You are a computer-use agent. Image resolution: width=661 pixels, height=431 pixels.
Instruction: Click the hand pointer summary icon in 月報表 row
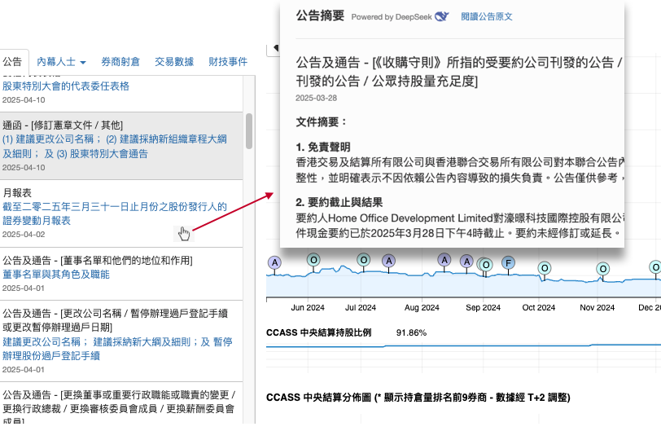click(184, 234)
